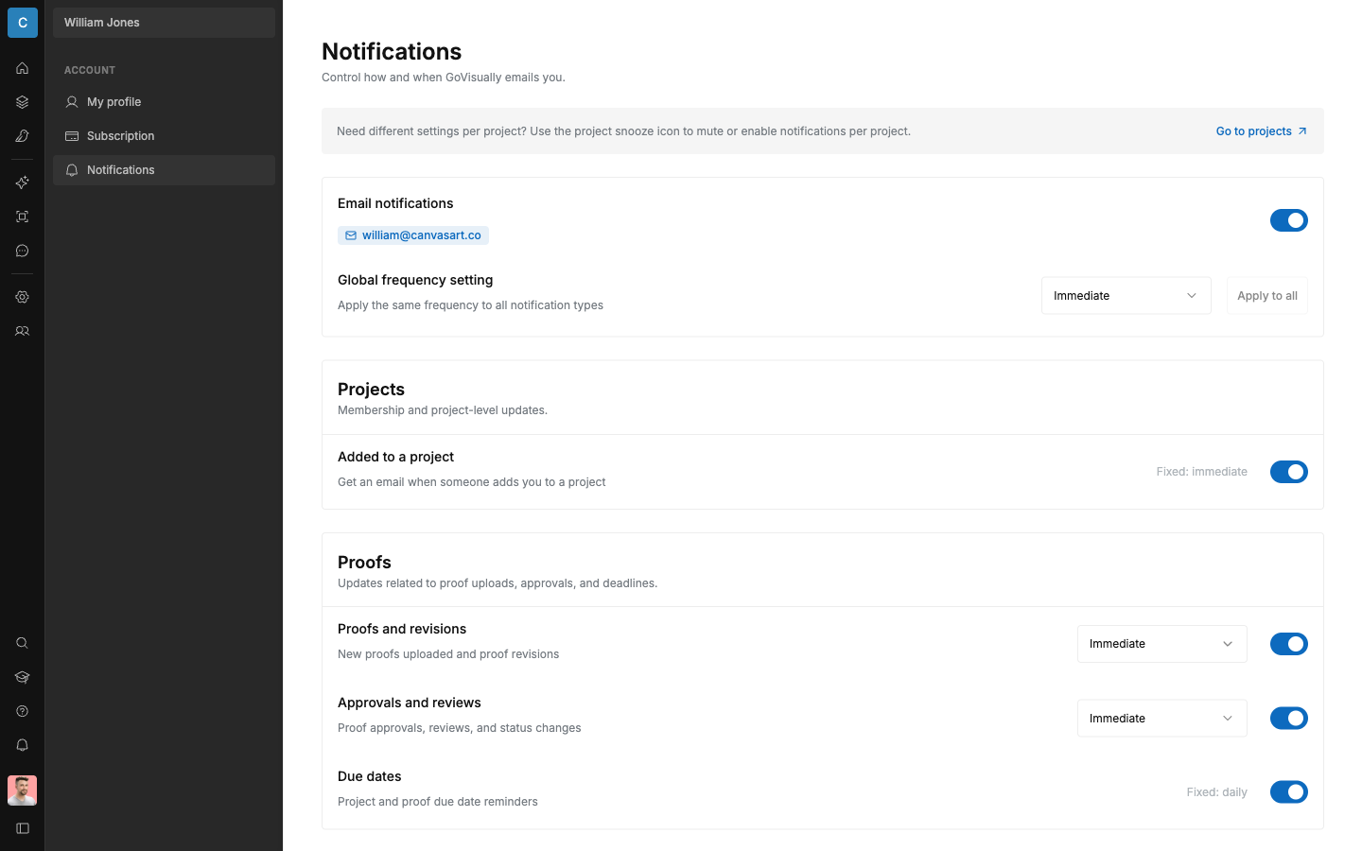The height and width of the screenshot is (851, 1362).
Task: Toggle the Added to a project switch
Action: point(1289,472)
